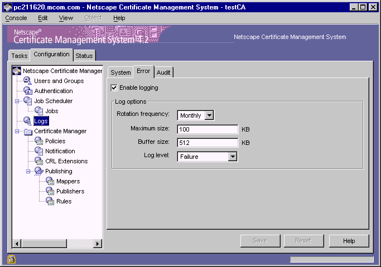
Task: Select Rules in the tree
Action: [x=64, y=201]
